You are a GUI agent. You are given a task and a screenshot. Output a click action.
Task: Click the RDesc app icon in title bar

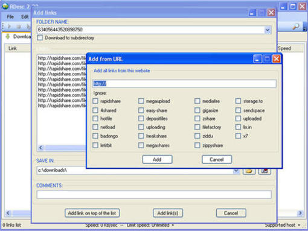5,6
